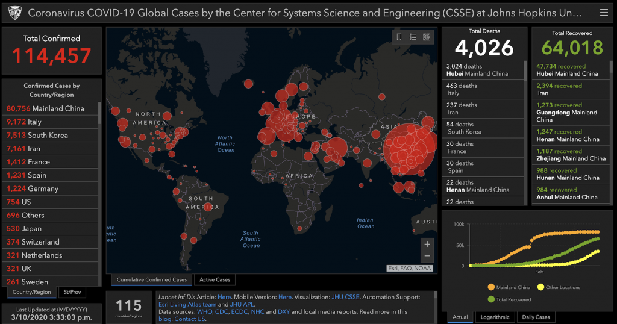Open the Mobile Version Here link
This screenshot has height=324, width=617.
[285, 298]
